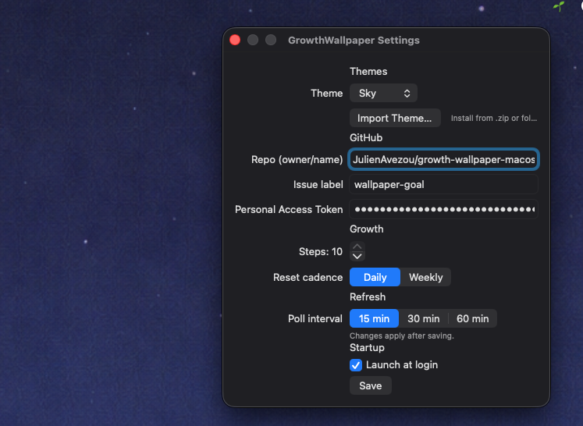Click the 'GrowthWallpaper Settings' window title
Viewport: 583px width, 426px height.
pyautogui.click(x=354, y=40)
